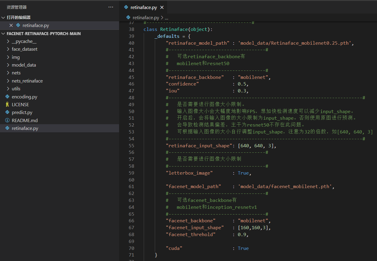
Task: Click the "cuda" key on line 70
Action: click(174, 248)
